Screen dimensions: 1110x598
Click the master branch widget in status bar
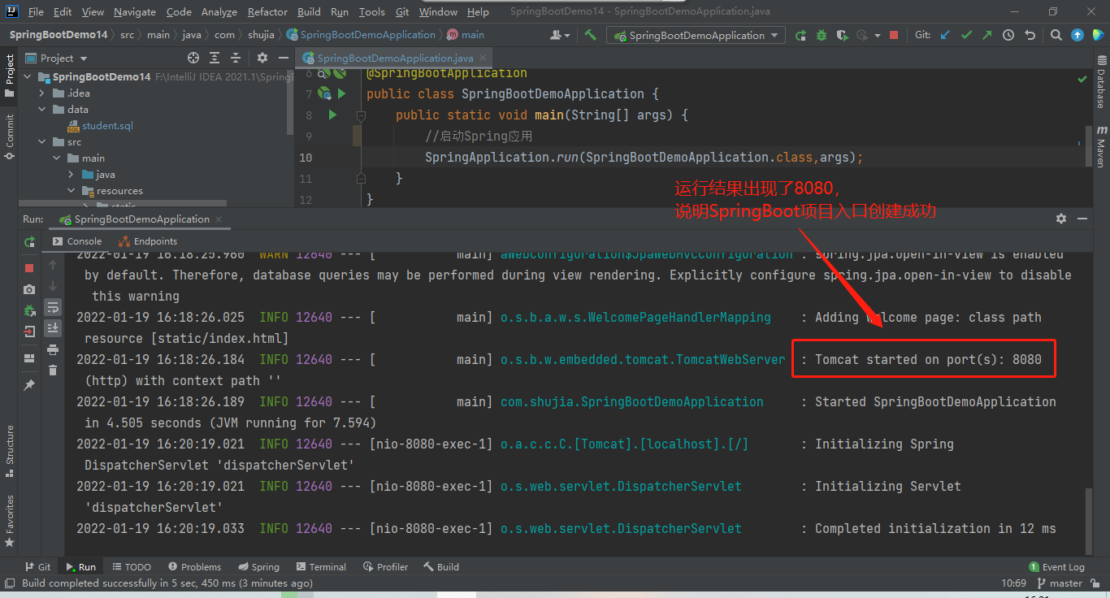click(1059, 583)
